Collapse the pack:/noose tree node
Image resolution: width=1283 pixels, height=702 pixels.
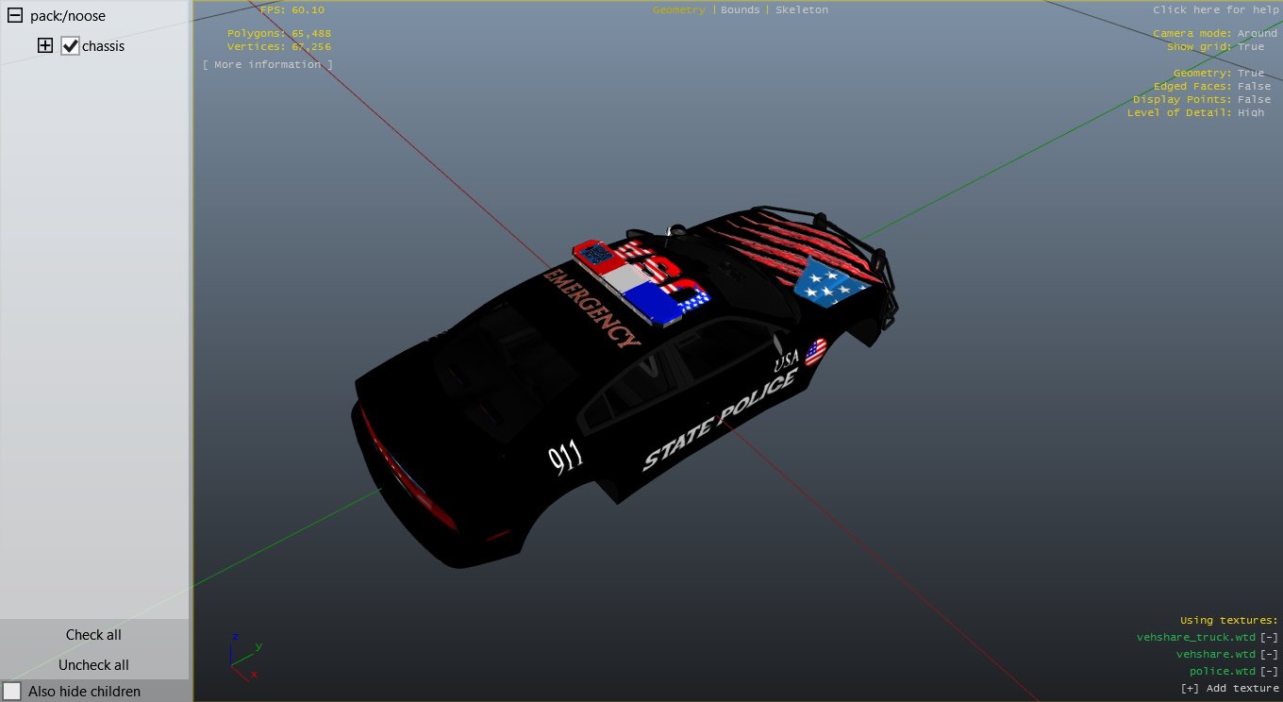click(15, 16)
